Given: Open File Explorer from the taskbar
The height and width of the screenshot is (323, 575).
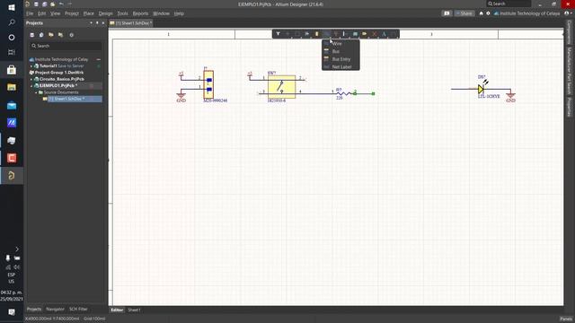Looking at the screenshot, I should [12, 87].
